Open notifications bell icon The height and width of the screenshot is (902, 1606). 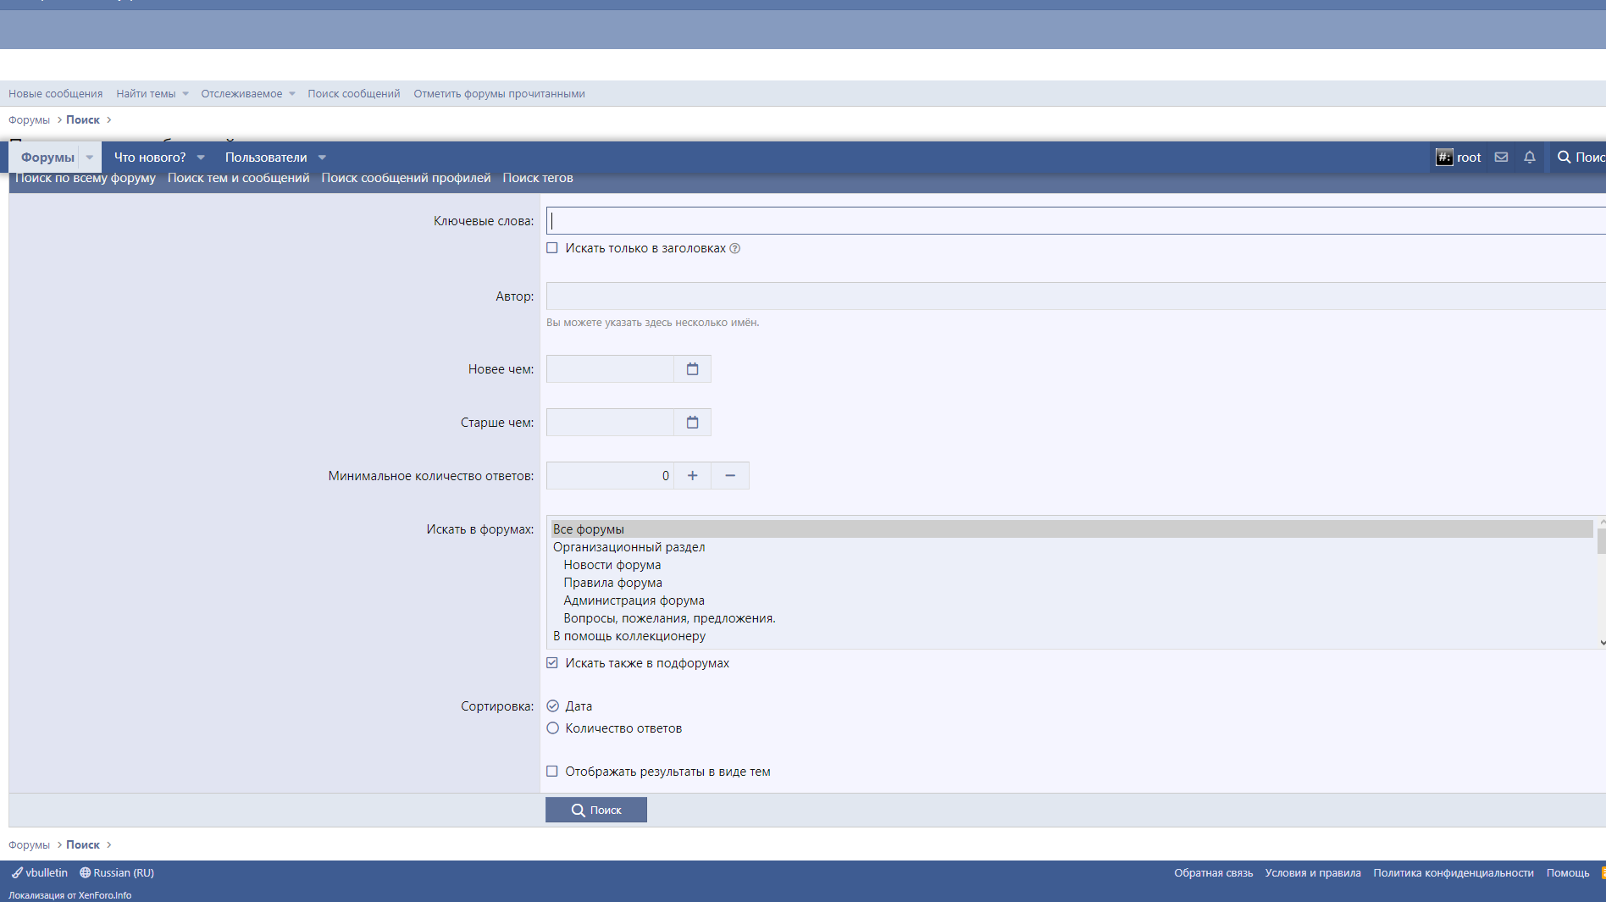[x=1529, y=157]
